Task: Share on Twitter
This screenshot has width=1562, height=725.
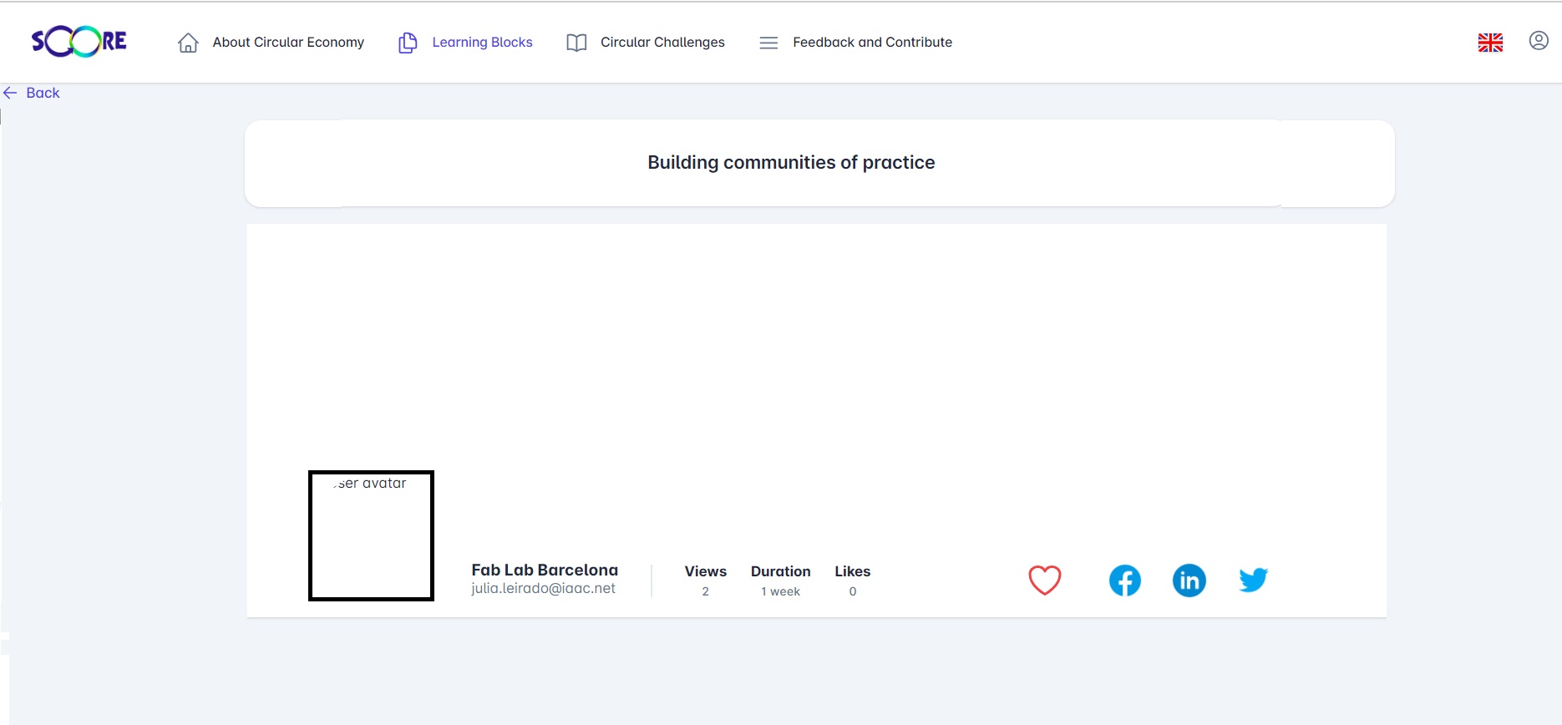Action: [x=1253, y=580]
